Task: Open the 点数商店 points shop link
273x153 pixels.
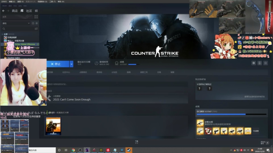Action: (x=83, y=72)
